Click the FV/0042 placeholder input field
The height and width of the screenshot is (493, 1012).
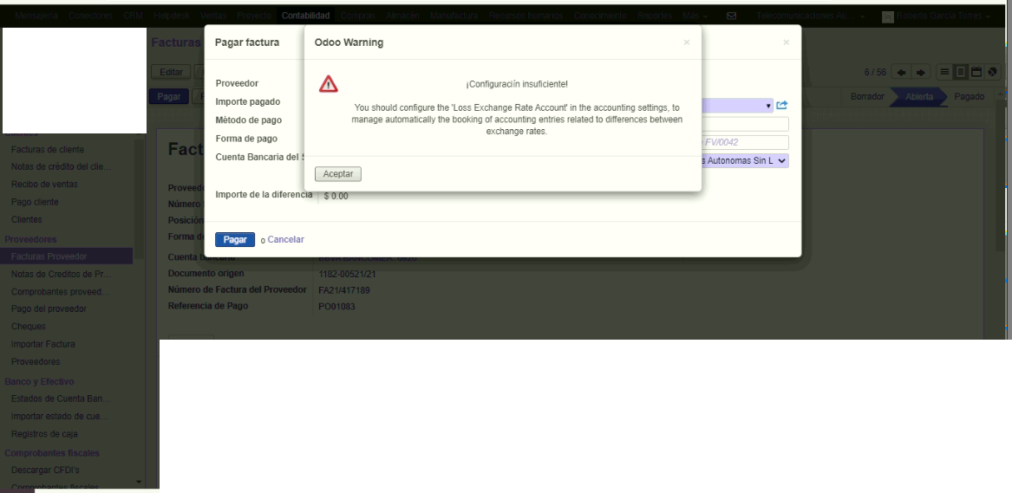pos(745,142)
